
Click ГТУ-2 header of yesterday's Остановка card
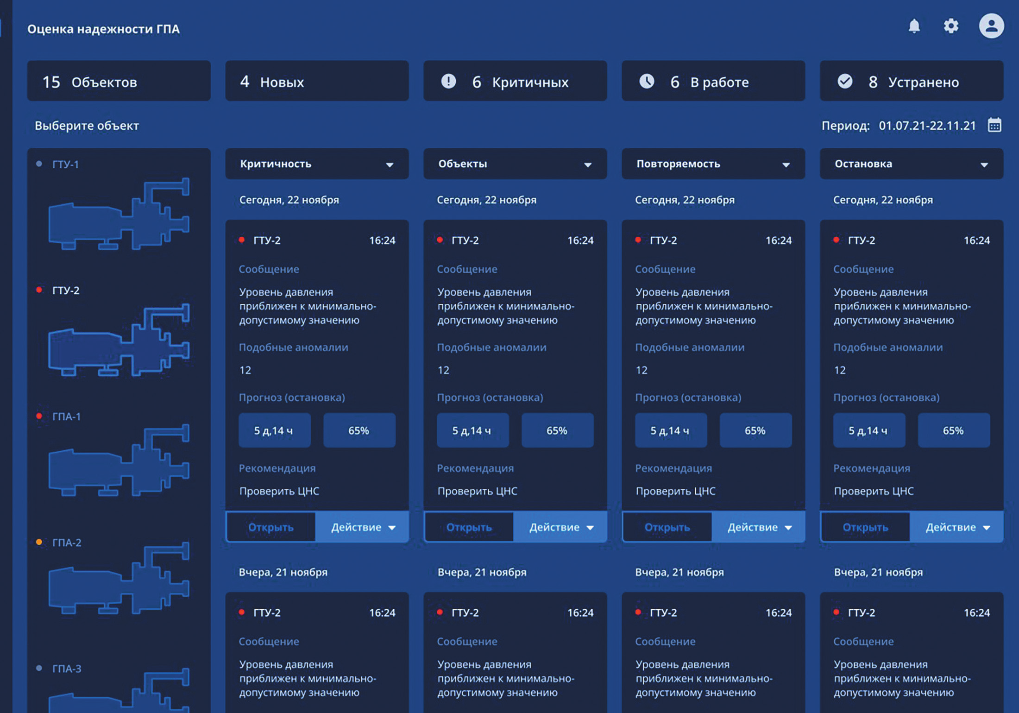tap(862, 613)
